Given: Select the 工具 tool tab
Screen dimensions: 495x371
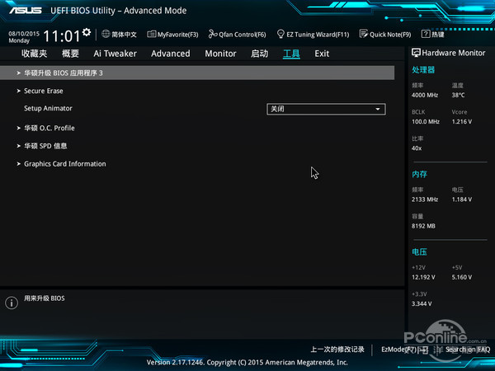Looking at the screenshot, I should click(291, 54).
